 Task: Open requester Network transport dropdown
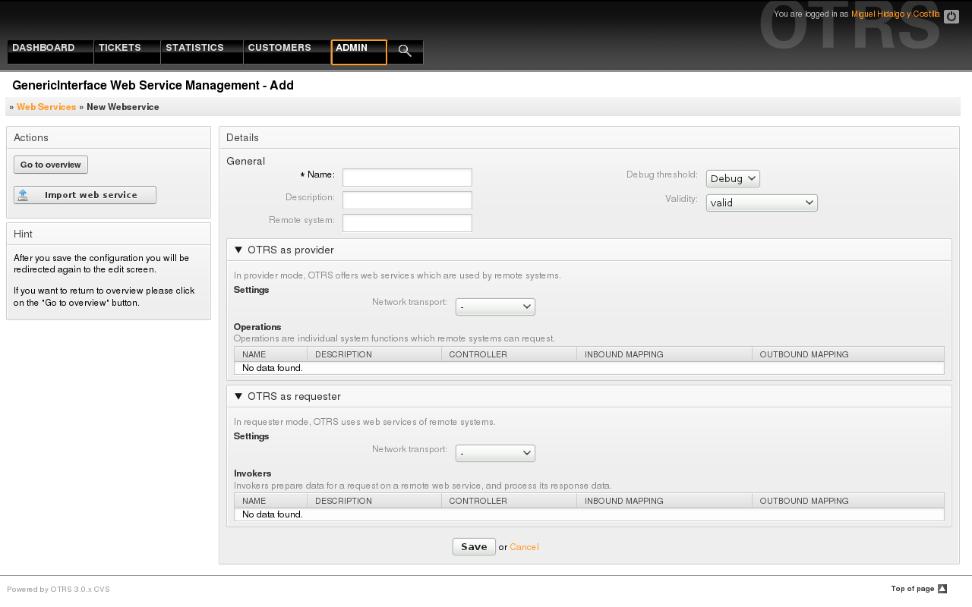pos(495,453)
